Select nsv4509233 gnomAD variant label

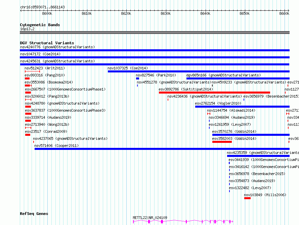click(249, 82)
